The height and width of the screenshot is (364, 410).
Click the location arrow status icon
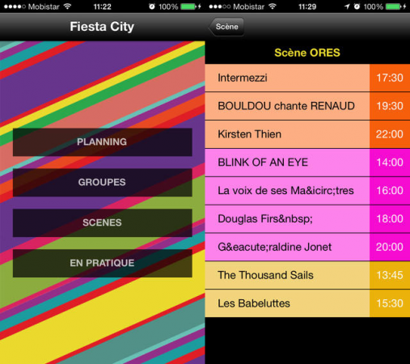pyautogui.click(x=347, y=6)
